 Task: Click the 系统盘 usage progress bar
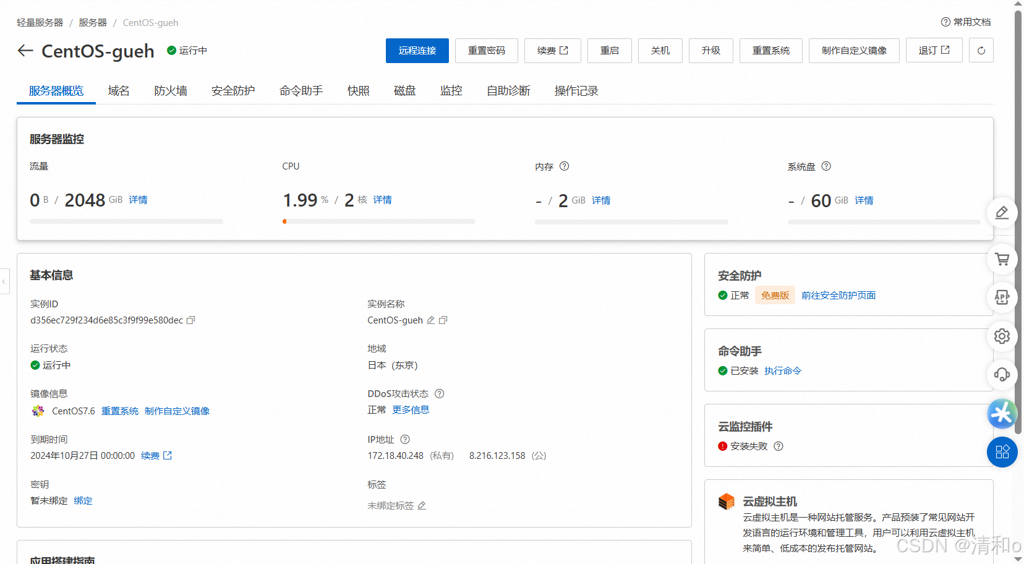[884, 221]
